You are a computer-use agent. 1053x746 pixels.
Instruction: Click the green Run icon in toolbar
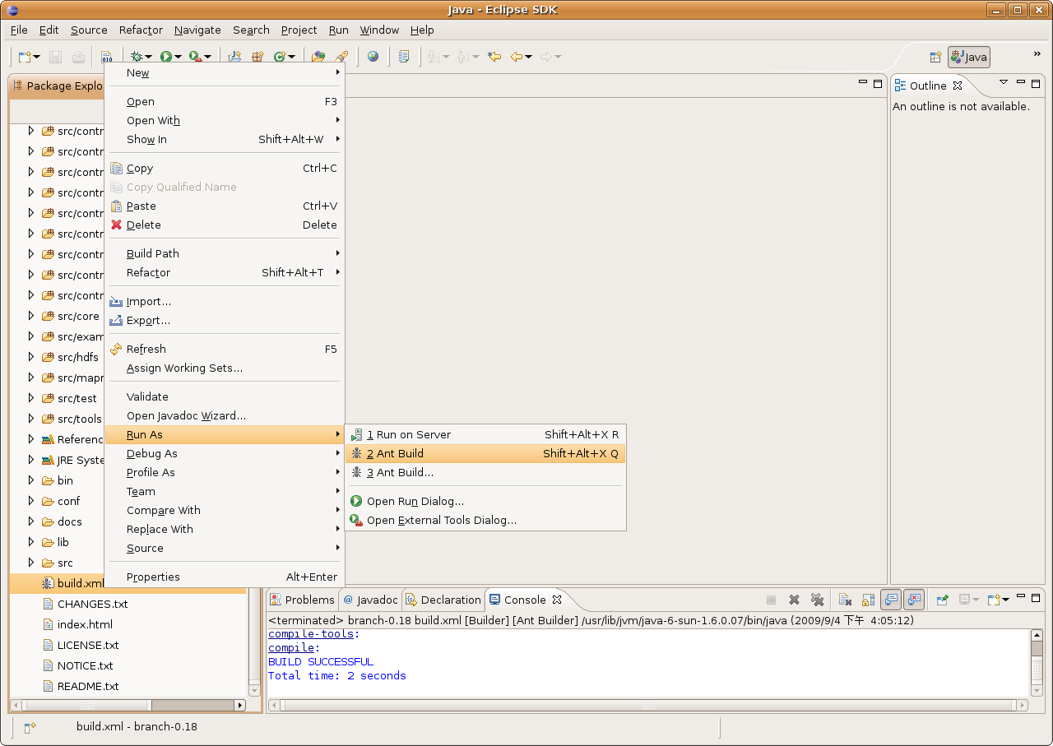[166, 57]
